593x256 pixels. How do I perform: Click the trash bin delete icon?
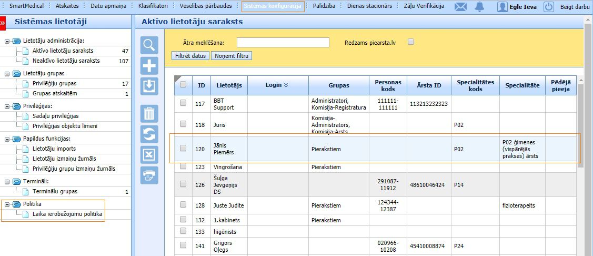(x=149, y=114)
